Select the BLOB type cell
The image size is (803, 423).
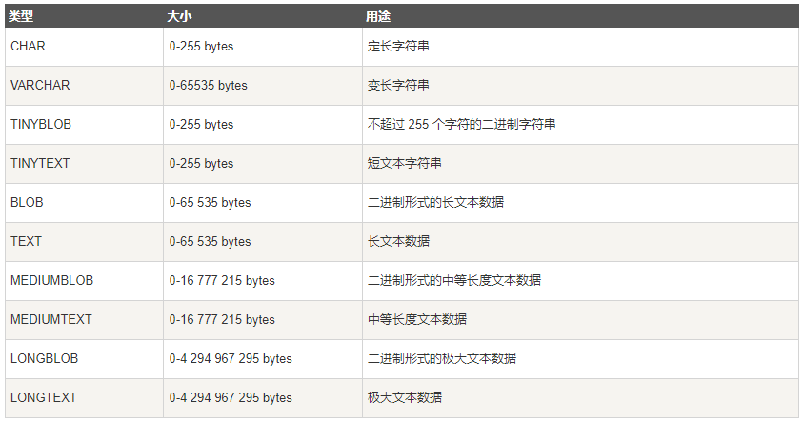27,202
